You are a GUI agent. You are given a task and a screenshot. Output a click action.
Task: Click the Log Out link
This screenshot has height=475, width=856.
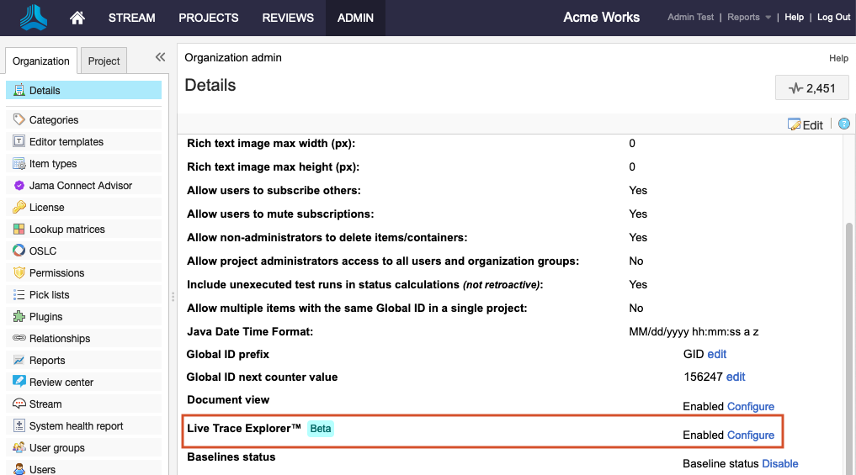tap(833, 17)
